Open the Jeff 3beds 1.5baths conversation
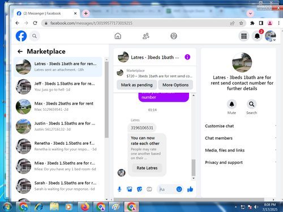 click(x=58, y=86)
